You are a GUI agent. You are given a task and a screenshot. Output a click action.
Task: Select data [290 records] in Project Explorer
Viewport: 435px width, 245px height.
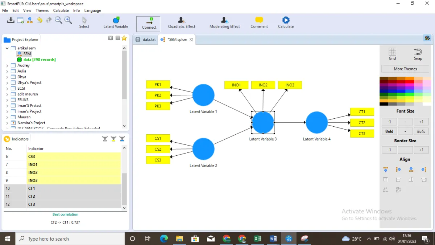click(x=36, y=60)
